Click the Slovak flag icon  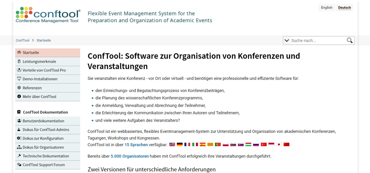point(241,144)
